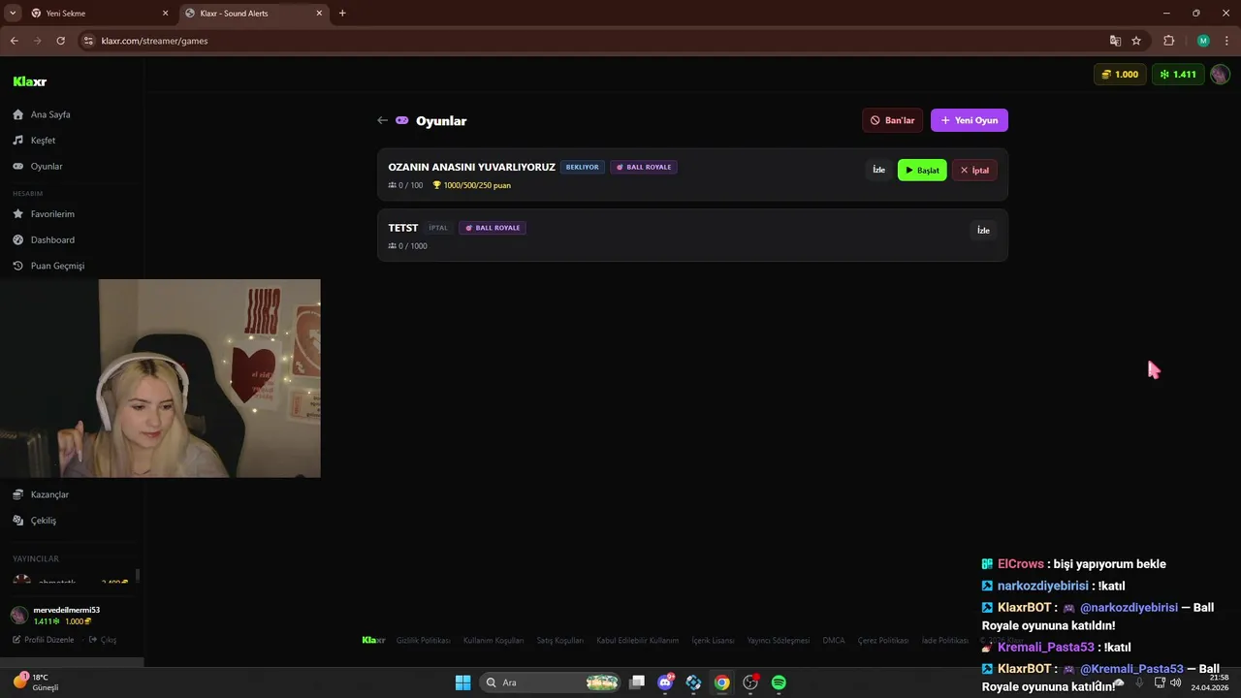The width and height of the screenshot is (1241, 698).
Task: Switch to the Yeni Sekme browser tab
Action: [100, 14]
